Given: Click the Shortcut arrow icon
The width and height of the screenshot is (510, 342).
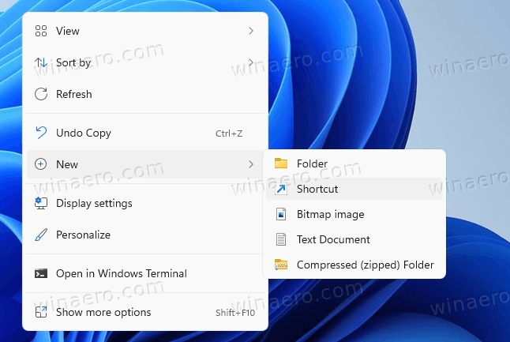Looking at the screenshot, I should click(280, 189).
